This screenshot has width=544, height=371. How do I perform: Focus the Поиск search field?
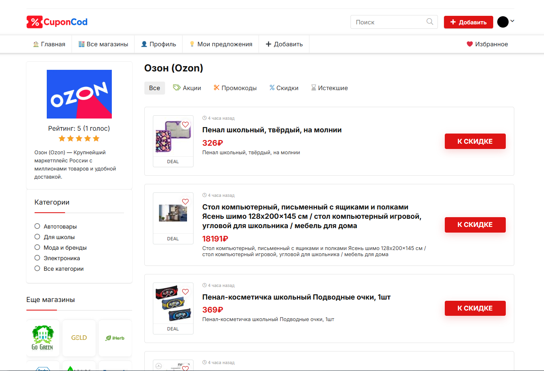point(394,22)
